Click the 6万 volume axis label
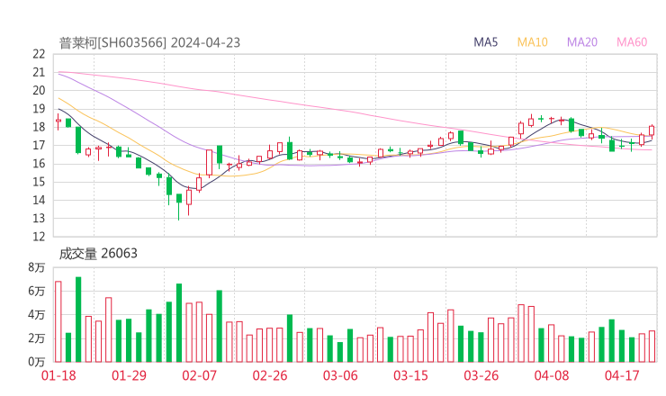This screenshot has width=666, height=396. point(37,292)
